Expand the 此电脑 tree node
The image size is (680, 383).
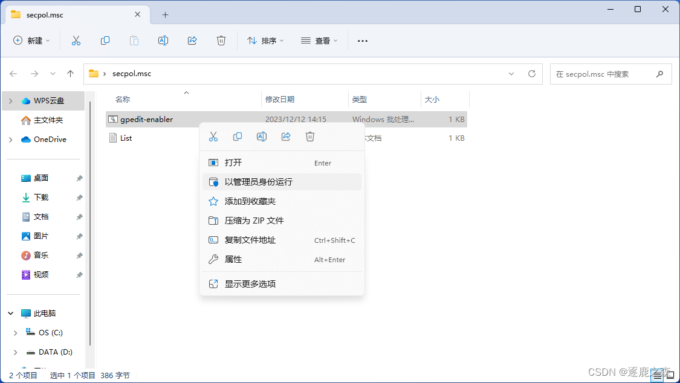coord(10,313)
